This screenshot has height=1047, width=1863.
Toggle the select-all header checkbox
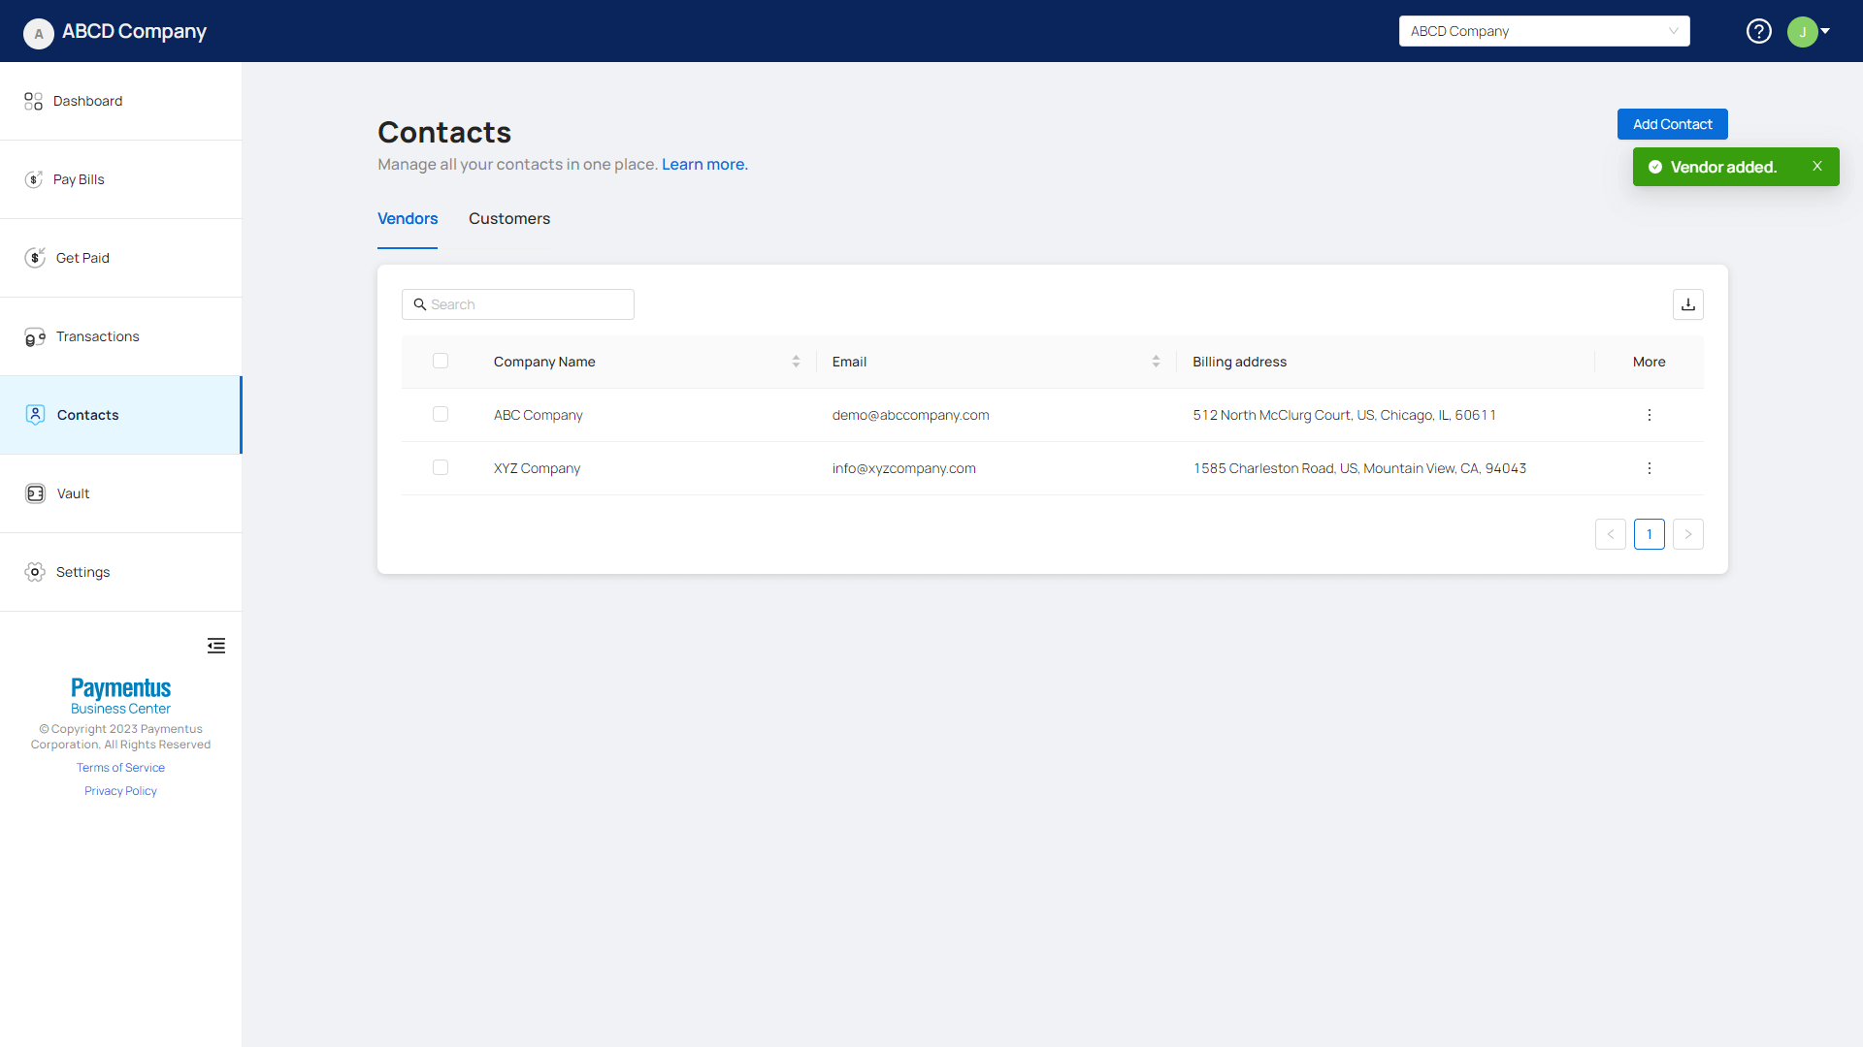[441, 362]
